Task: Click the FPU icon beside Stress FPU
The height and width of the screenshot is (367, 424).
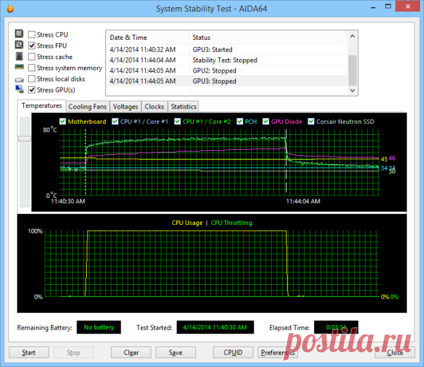Action: pyautogui.click(x=19, y=45)
